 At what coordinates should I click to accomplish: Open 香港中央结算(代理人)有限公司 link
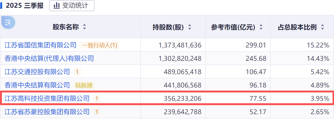[x=49, y=58]
